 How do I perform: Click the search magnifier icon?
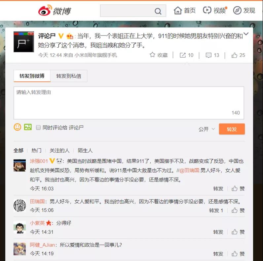[x=158, y=11]
